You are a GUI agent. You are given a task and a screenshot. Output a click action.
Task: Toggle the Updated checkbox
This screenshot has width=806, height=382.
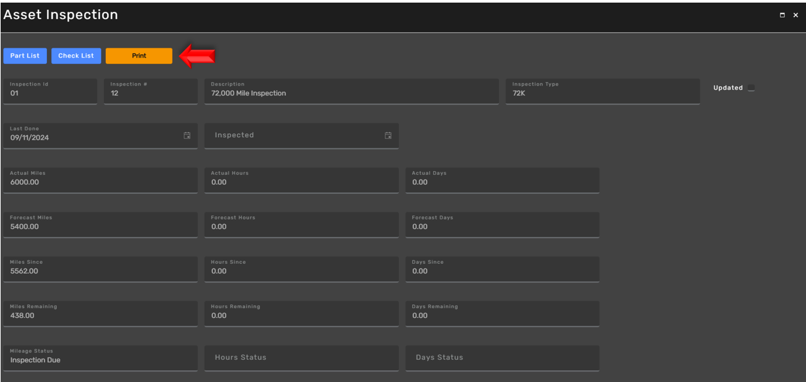click(751, 88)
